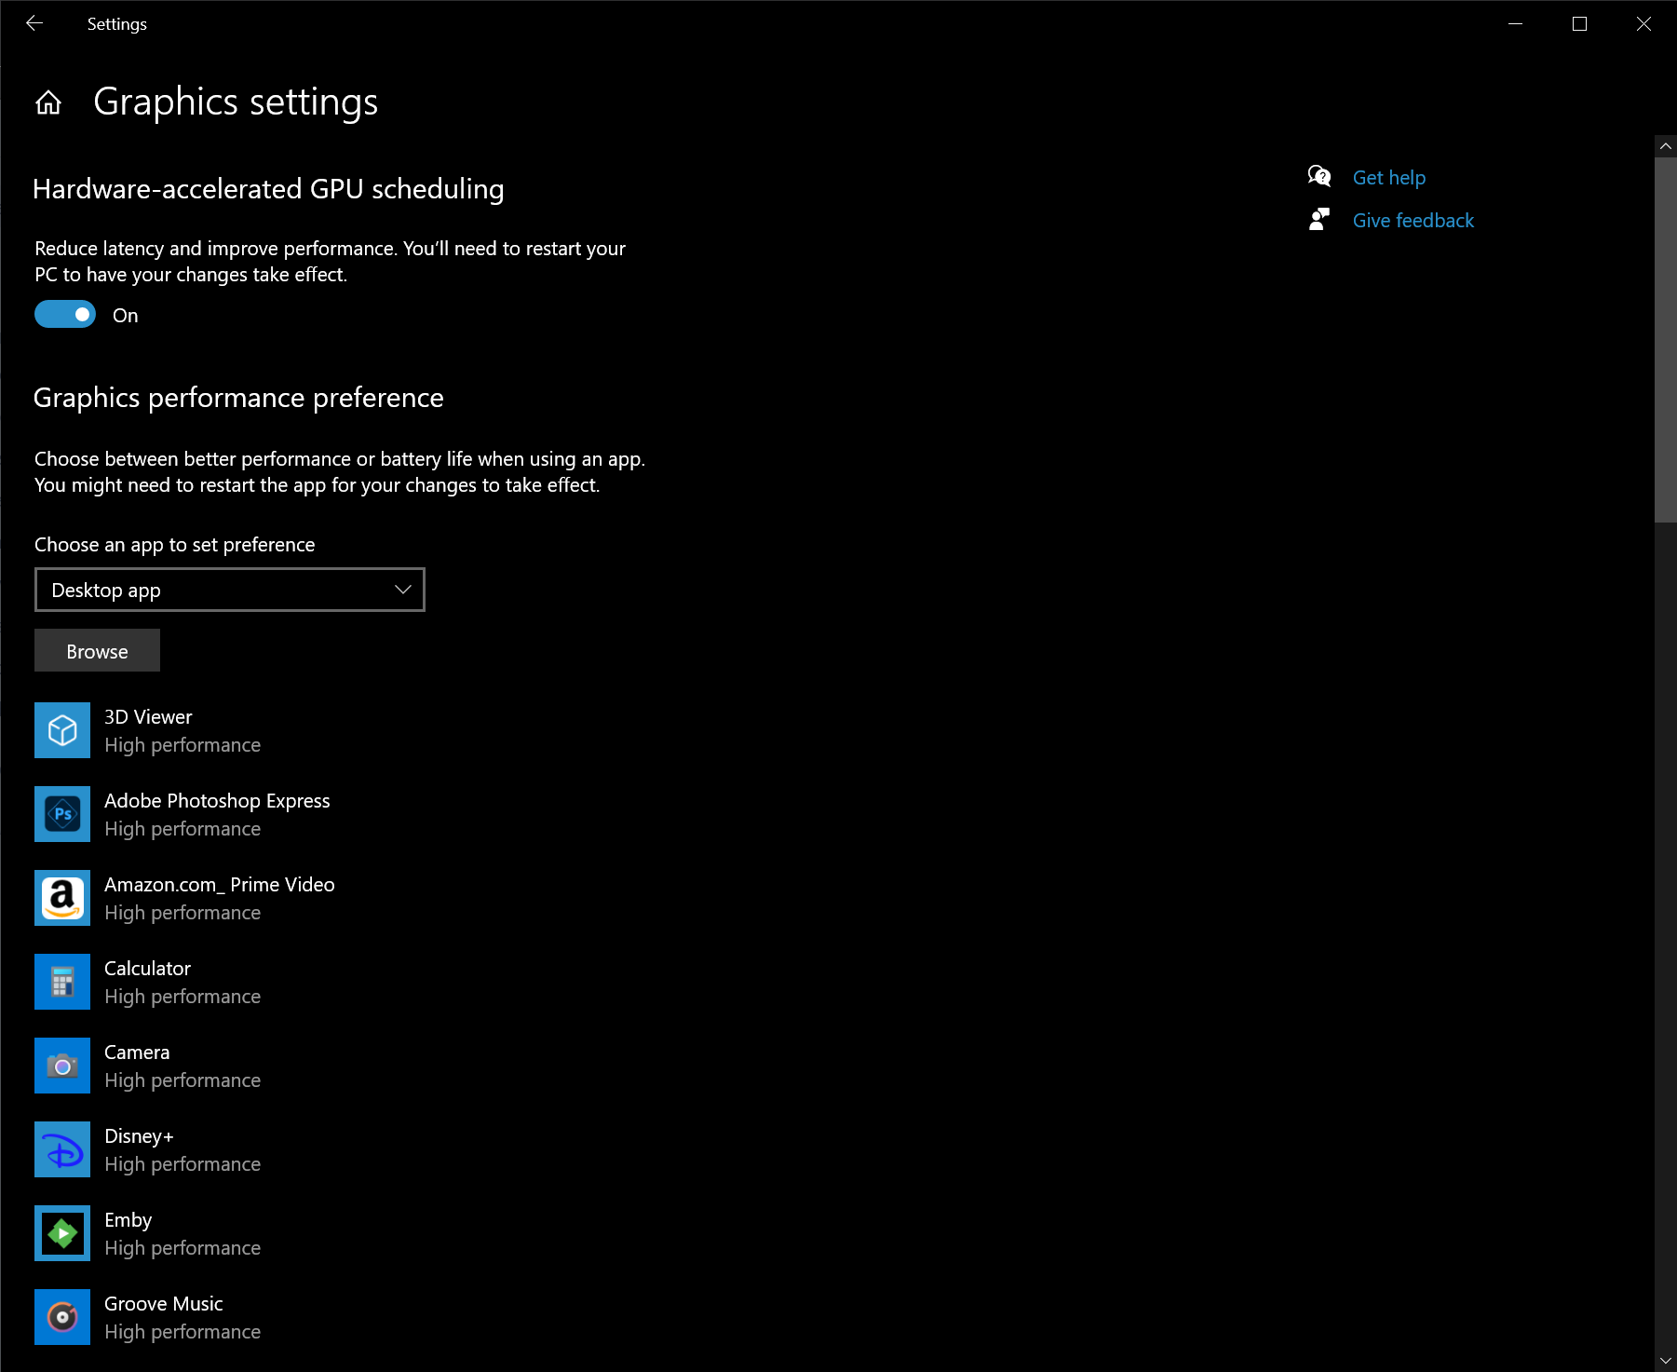The width and height of the screenshot is (1677, 1372).
Task: Select the Adobe Photoshop Express icon
Action: pyautogui.click(x=62, y=814)
